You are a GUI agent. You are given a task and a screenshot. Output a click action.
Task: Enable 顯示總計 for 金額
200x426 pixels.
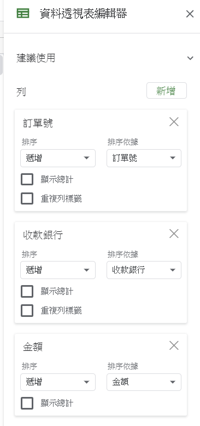click(x=27, y=403)
